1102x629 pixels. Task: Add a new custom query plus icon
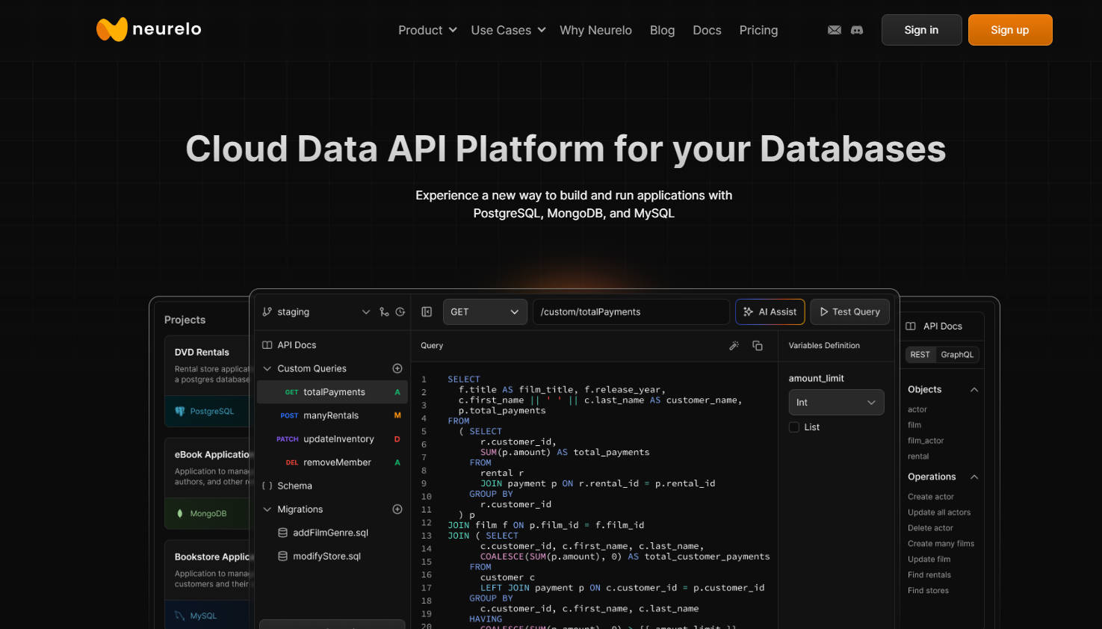pyautogui.click(x=397, y=368)
